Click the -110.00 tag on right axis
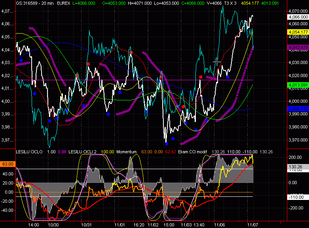This screenshot has width=309, height=228. 298,197
